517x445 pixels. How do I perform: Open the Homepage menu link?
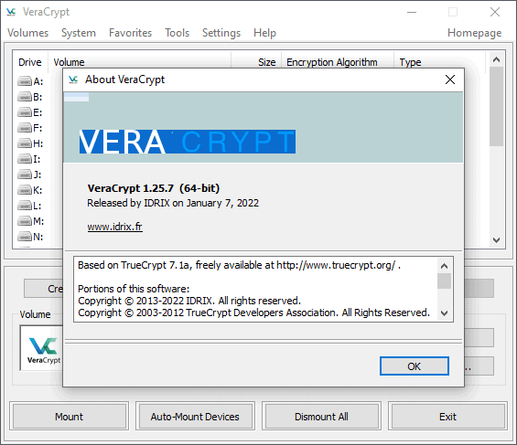tap(475, 33)
